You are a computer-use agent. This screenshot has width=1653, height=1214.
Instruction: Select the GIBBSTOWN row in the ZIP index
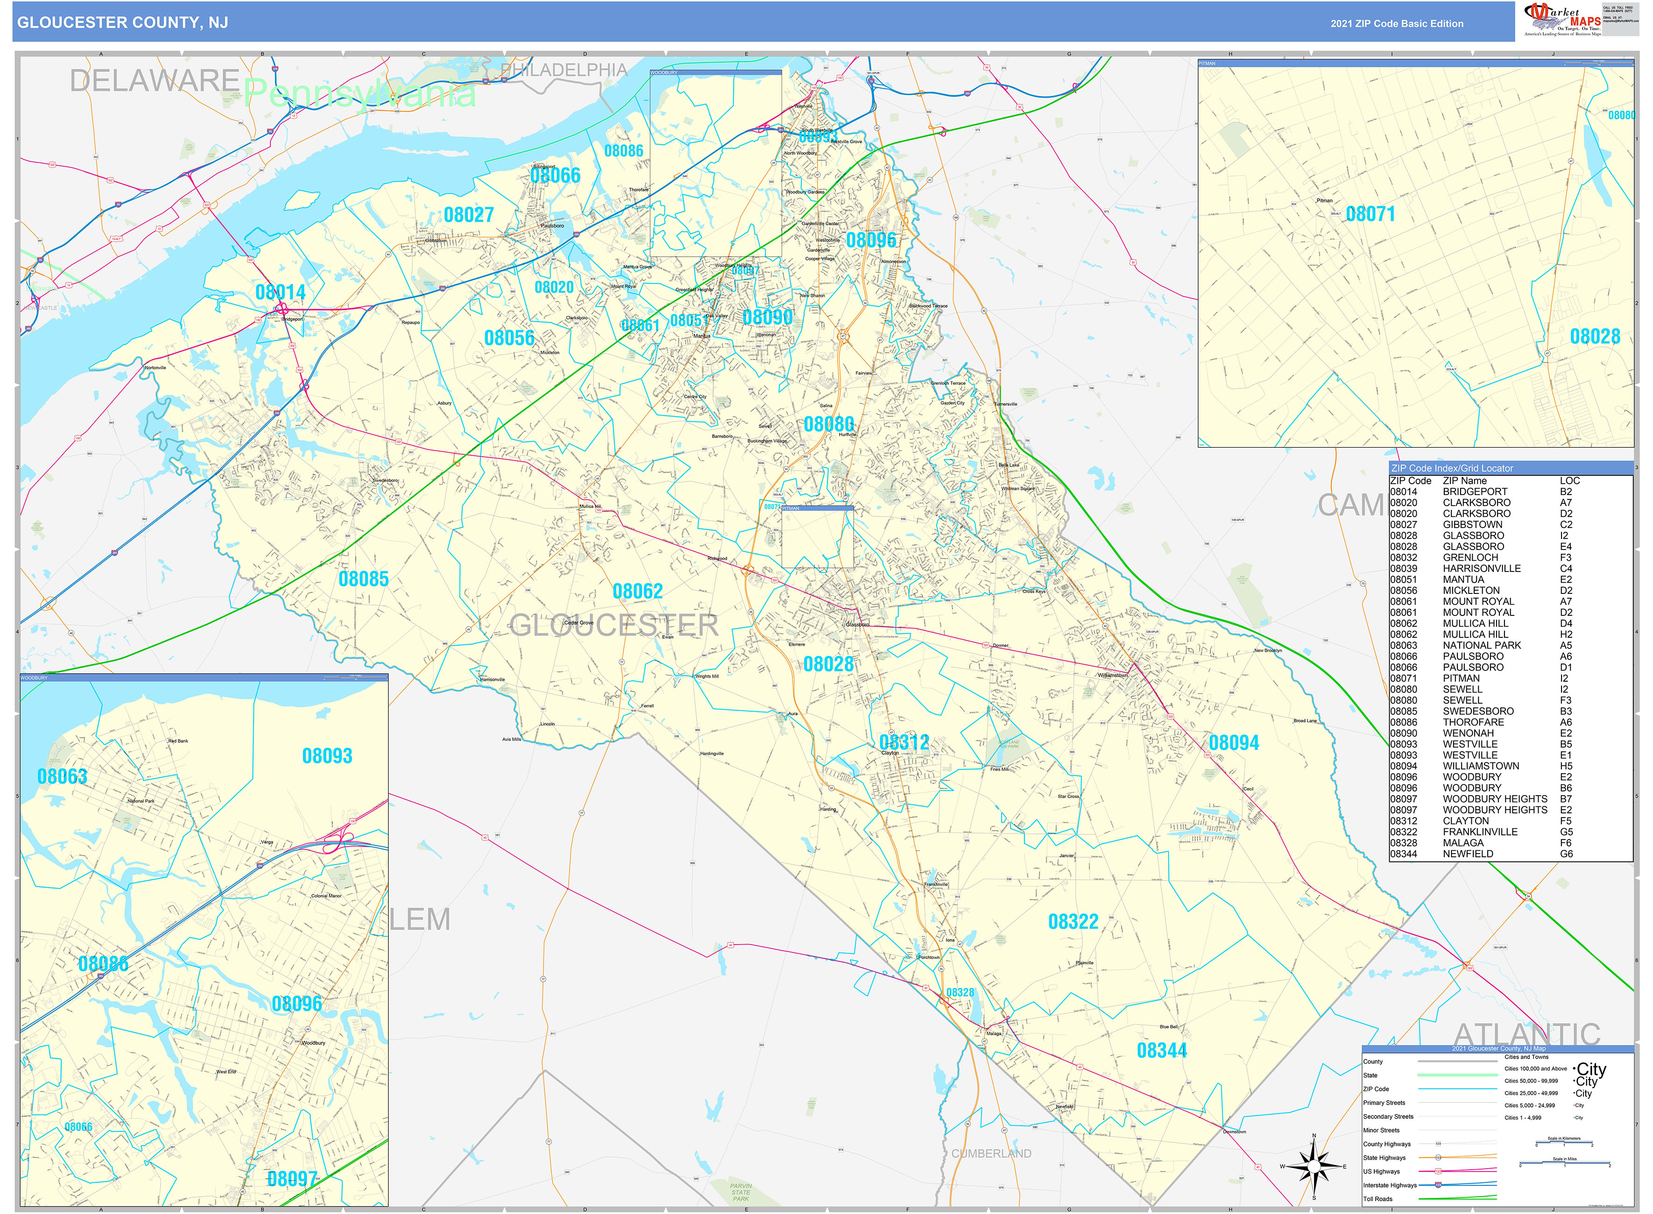1480,525
